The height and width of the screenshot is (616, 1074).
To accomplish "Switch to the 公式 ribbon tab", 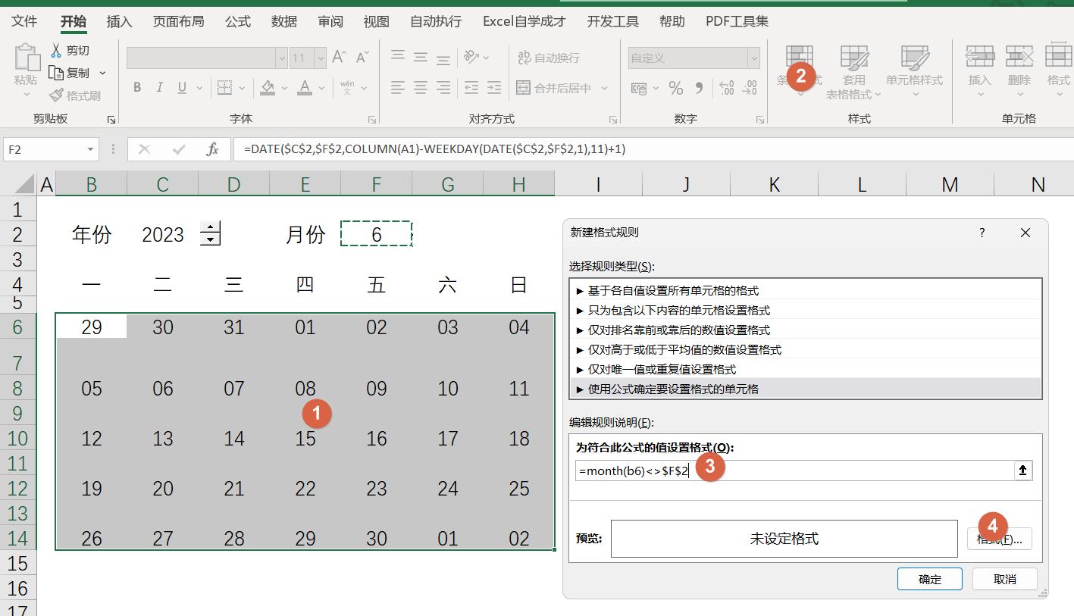I will pyautogui.click(x=237, y=21).
